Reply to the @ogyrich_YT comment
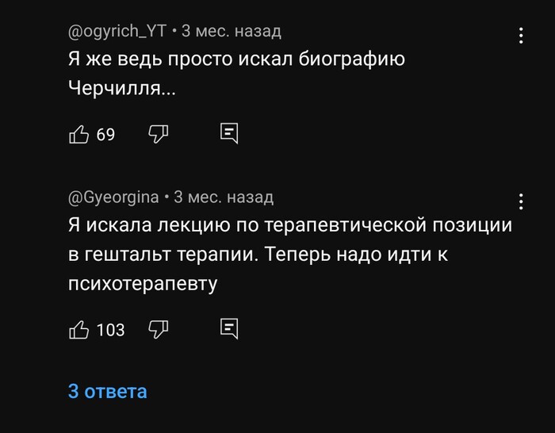Viewport: 555px width, 433px height. click(x=229, y=134)
